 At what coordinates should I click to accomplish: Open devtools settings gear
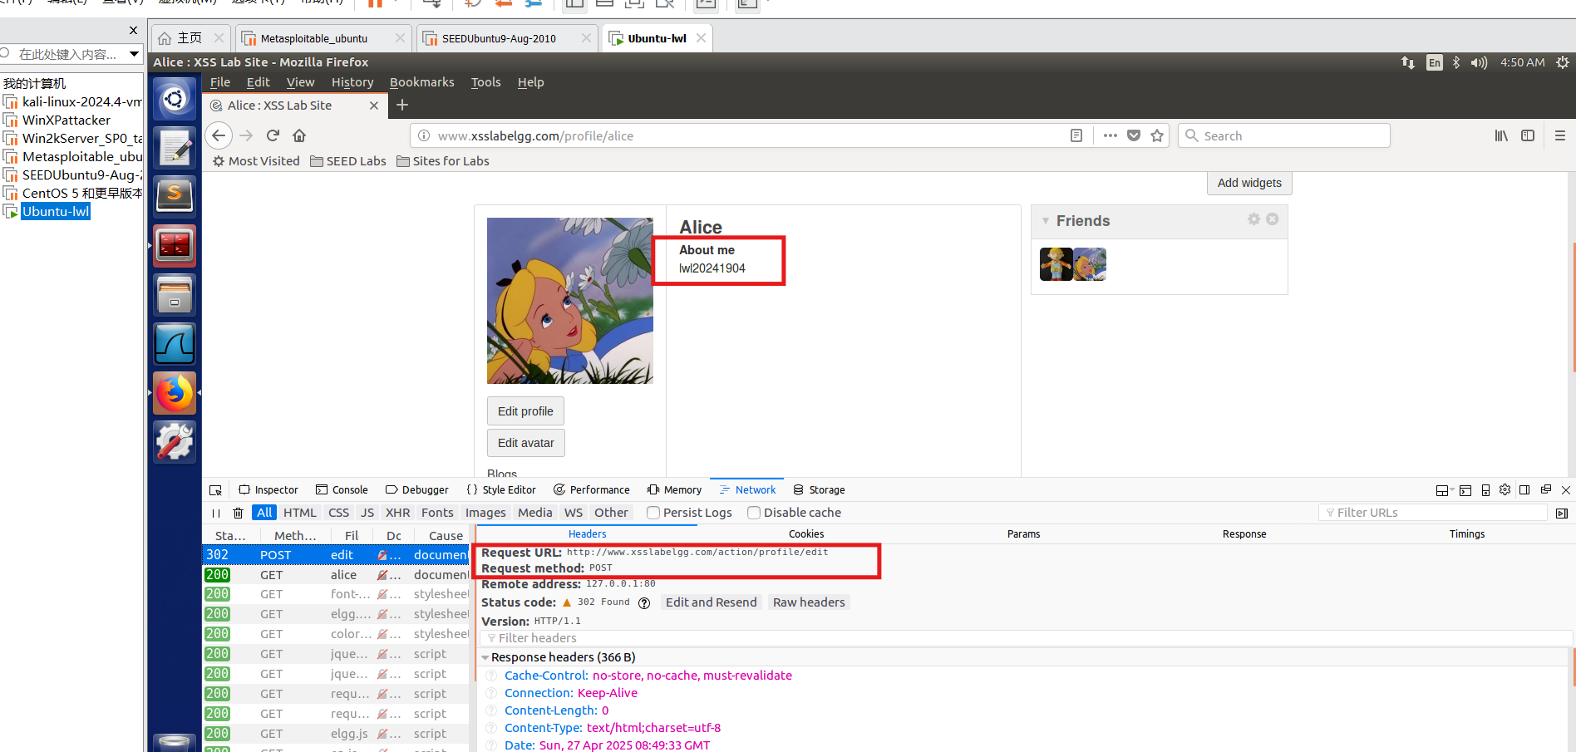point(1505,489)
